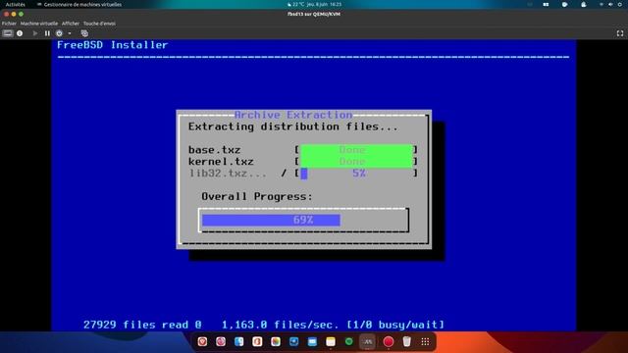The height and width of the screenshot is (353, 628).
Task: Click the window tiling tray icon
Action: tap(546, 4)
